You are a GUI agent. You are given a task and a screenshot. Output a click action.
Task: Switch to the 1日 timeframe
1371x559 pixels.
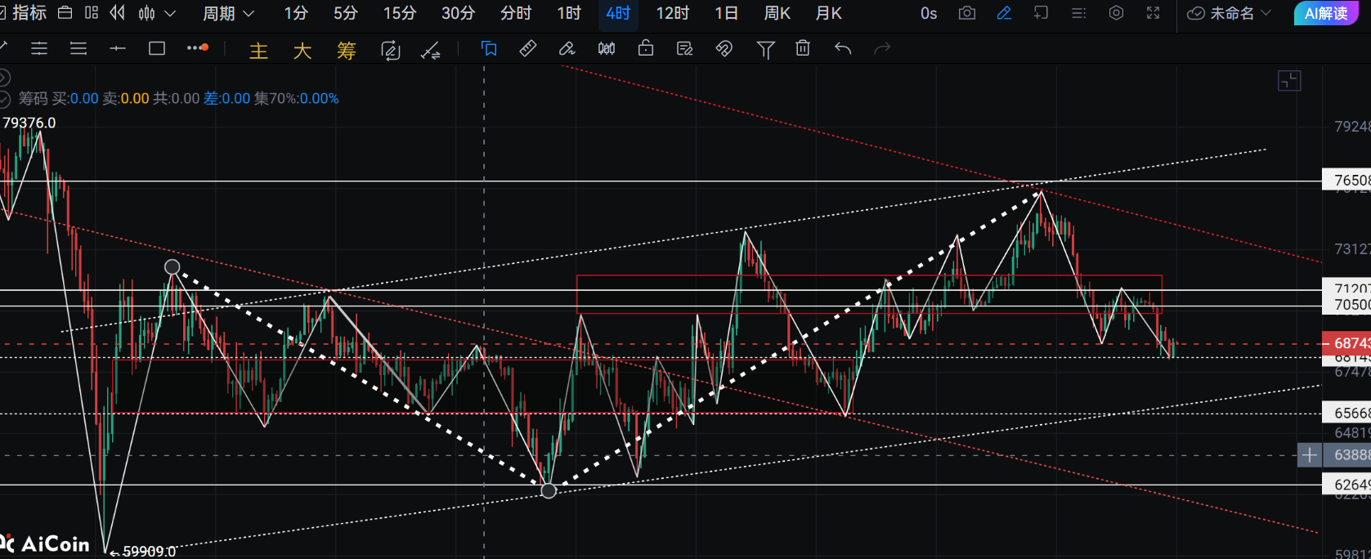[726, 13]
